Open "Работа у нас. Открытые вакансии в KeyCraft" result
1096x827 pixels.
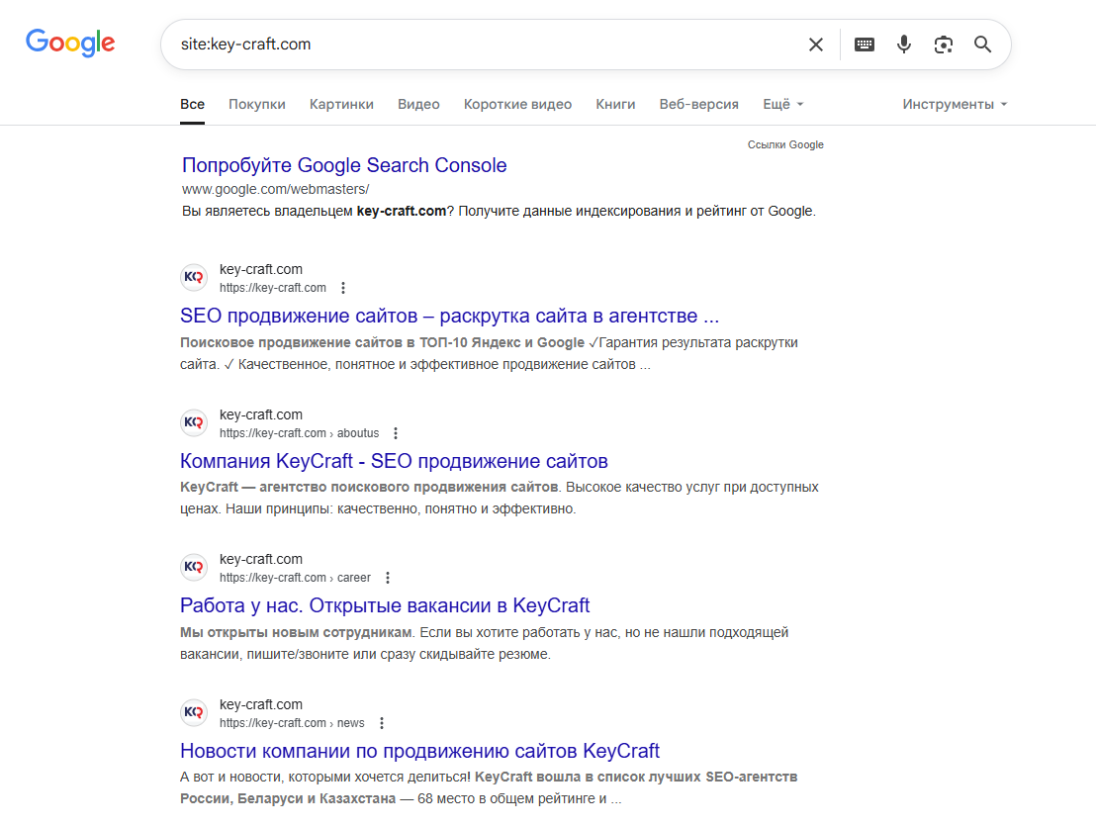click(x=385, y=605)
